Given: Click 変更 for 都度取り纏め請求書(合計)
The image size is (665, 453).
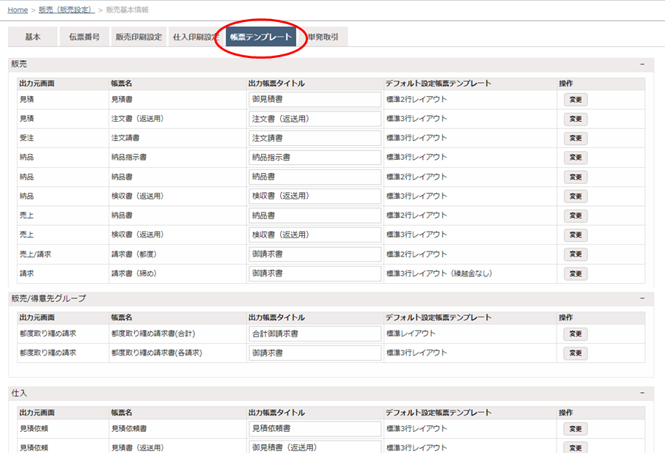Looking at the screenshot, I should pyautogui.click(x=575, y=333).
